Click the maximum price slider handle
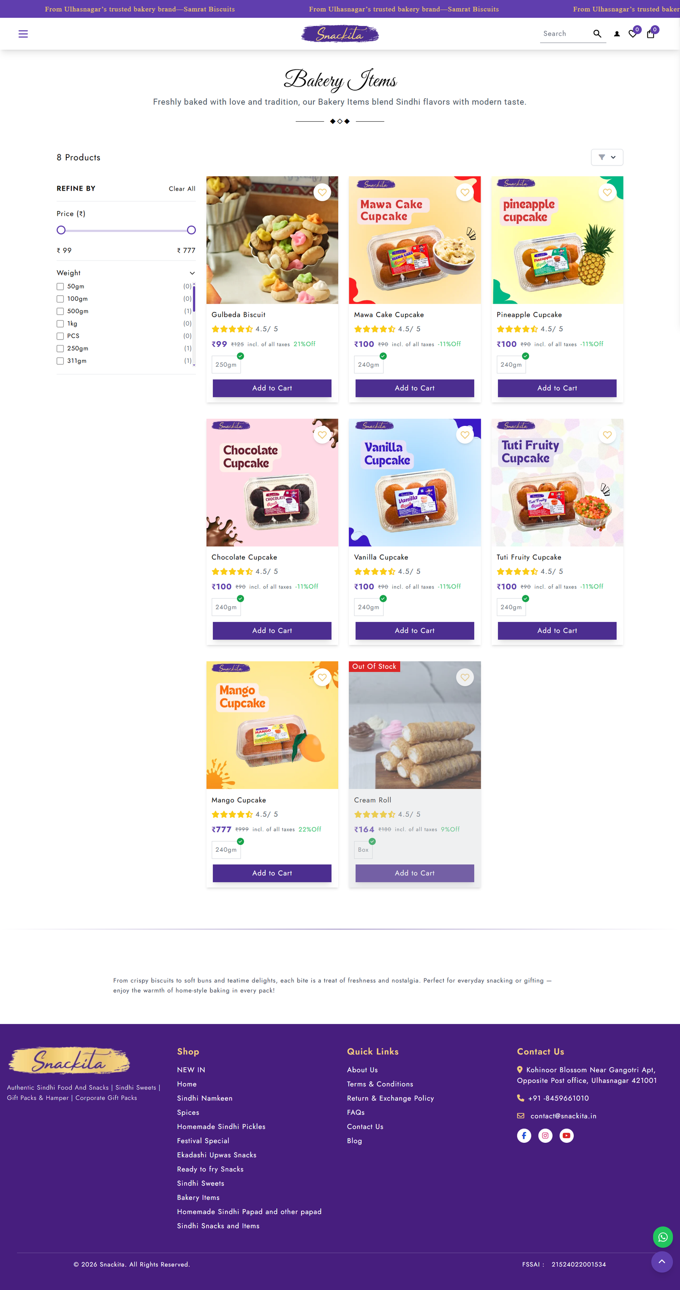Viewport: 680px width, 1290px height. [191, 230]
